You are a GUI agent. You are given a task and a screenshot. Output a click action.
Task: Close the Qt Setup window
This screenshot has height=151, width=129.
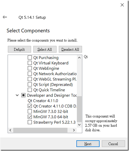point(122,5)
